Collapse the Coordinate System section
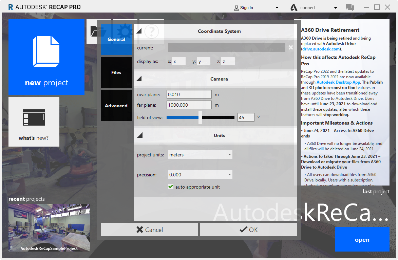 (x=139, y=31)
